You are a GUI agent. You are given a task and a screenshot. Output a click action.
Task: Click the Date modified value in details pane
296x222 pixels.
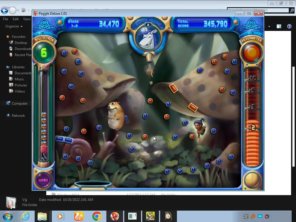click(x=78, y=199)
